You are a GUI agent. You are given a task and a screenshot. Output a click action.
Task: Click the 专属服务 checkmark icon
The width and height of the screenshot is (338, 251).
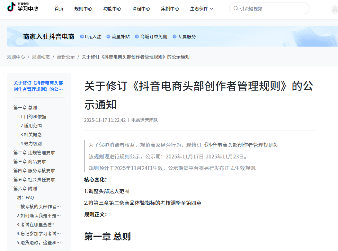[174, 37]
